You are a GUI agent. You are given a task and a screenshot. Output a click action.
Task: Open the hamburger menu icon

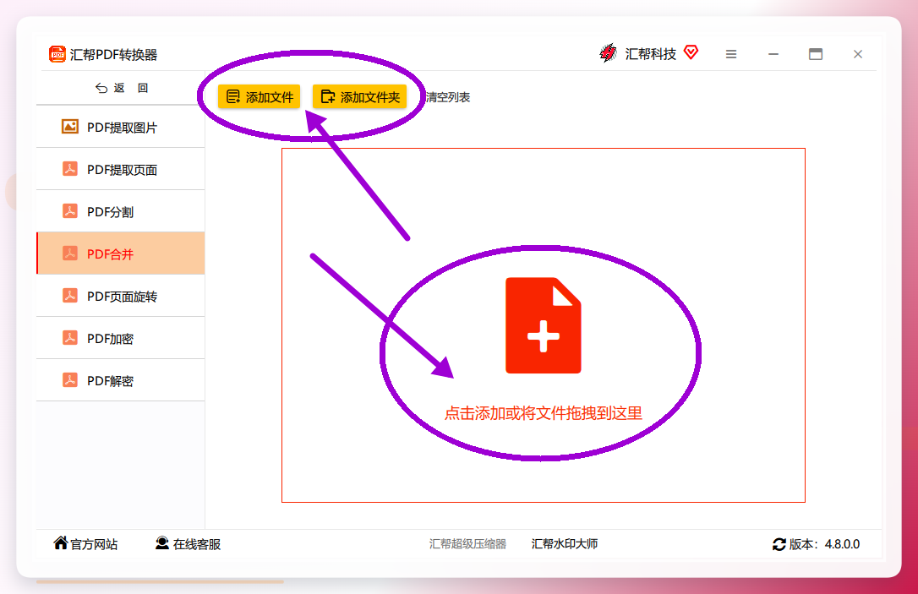[730, 54]
